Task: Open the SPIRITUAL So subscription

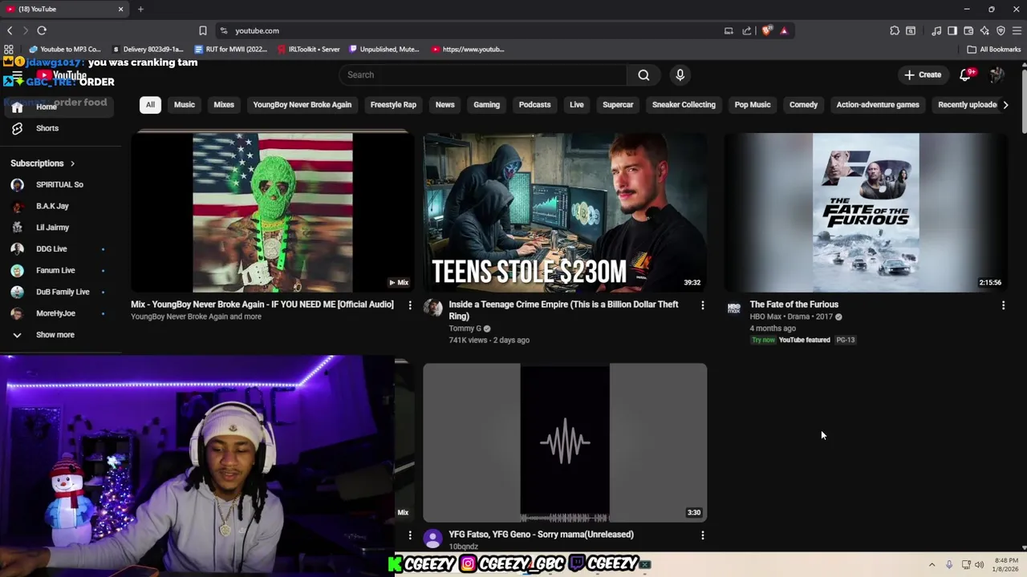Action: (59, 184)
